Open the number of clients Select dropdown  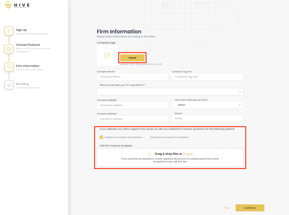[x=207, y=105]
